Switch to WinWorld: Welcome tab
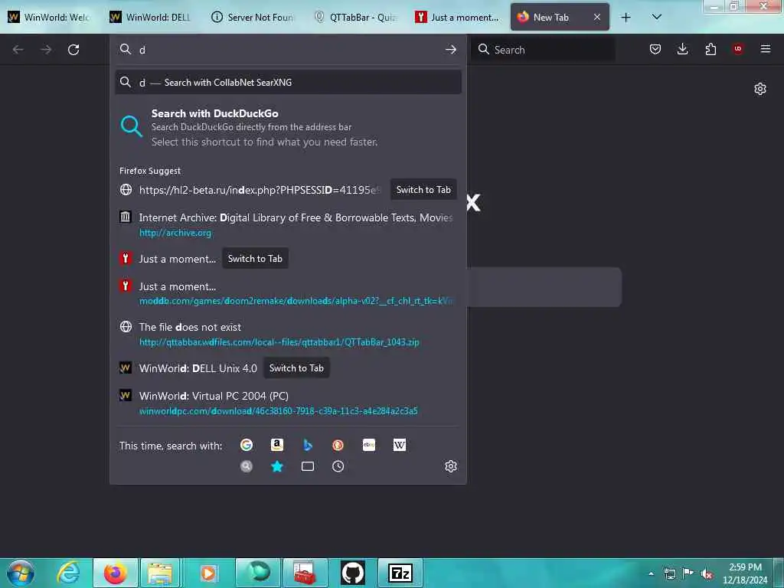This screenshot has width=784, height=588. pyautogui.click(x=51, y=17)
